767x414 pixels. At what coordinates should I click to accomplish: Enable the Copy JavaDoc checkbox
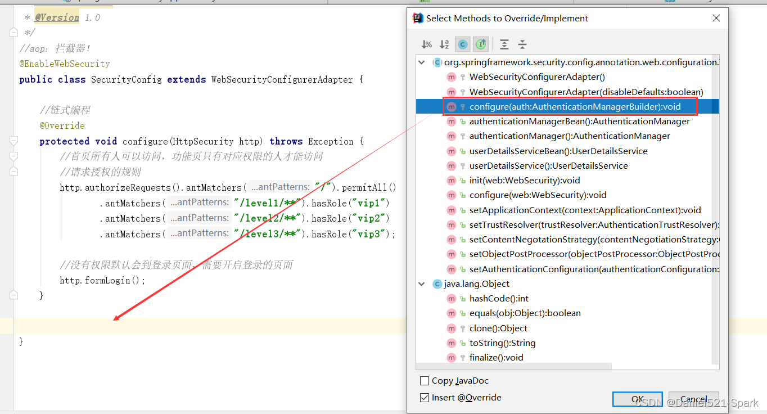425,381
